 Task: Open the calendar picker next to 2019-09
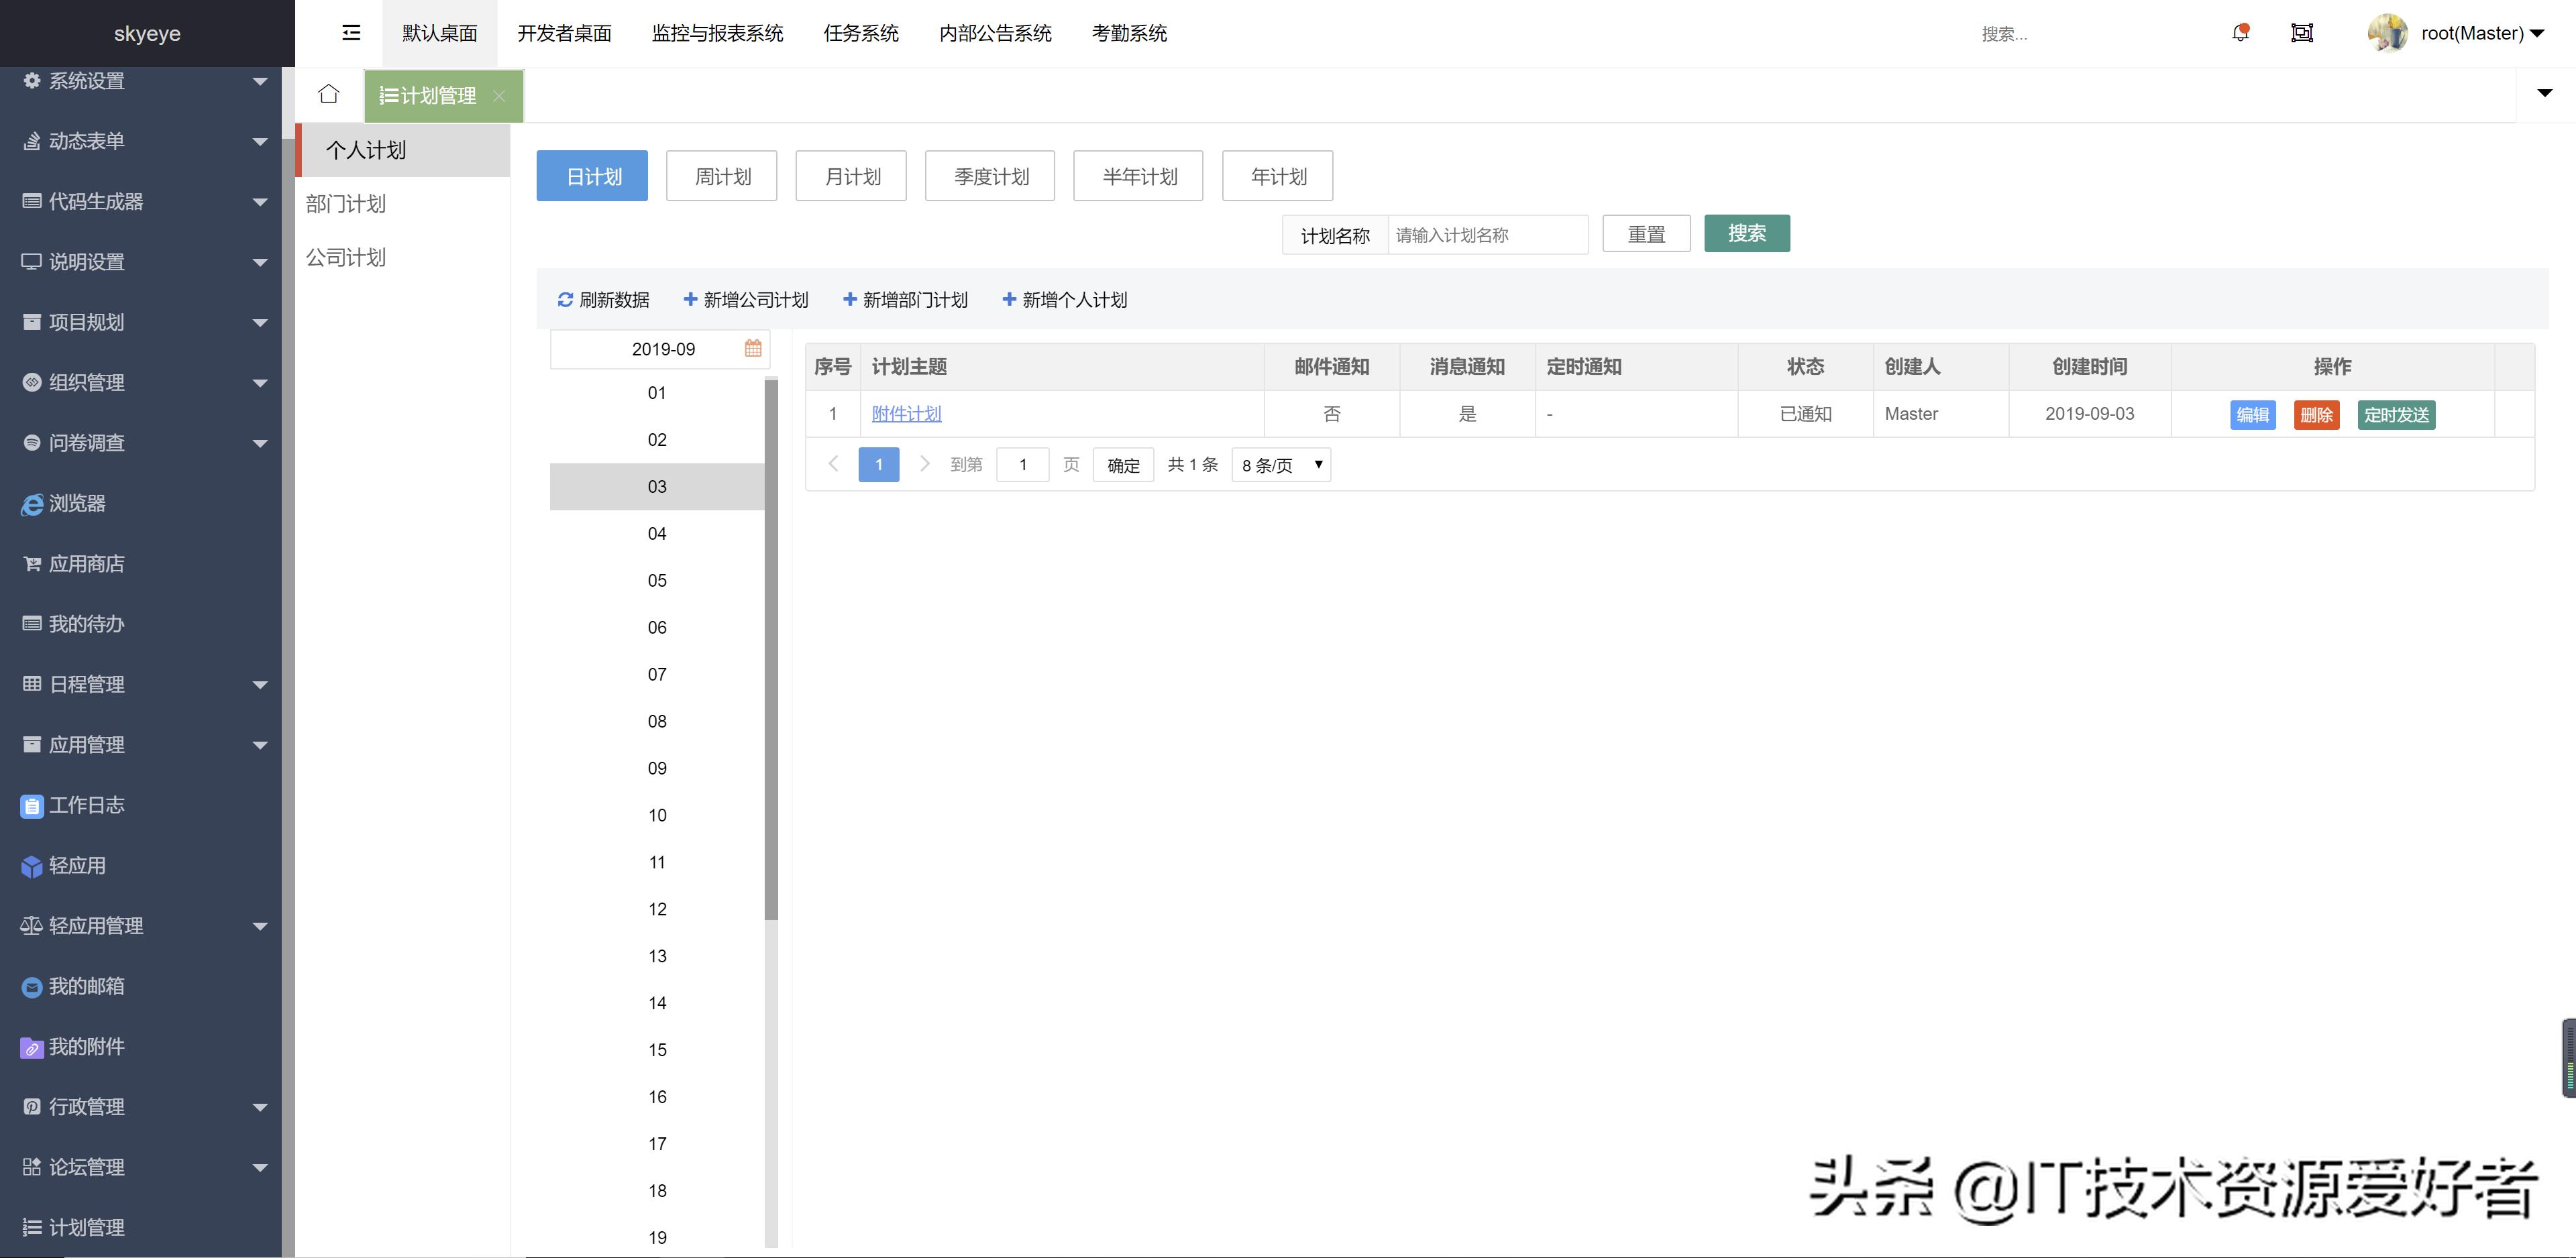[753, 348]
